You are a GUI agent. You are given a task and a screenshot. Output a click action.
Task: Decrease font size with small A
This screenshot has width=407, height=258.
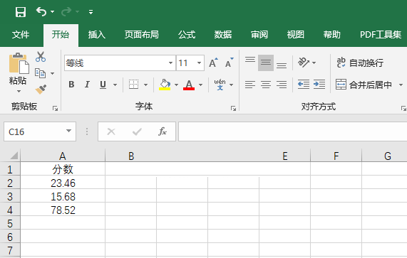(x=230, y=63)
